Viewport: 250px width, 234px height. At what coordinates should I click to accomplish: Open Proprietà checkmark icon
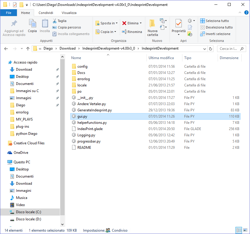[x=179, y=23]
